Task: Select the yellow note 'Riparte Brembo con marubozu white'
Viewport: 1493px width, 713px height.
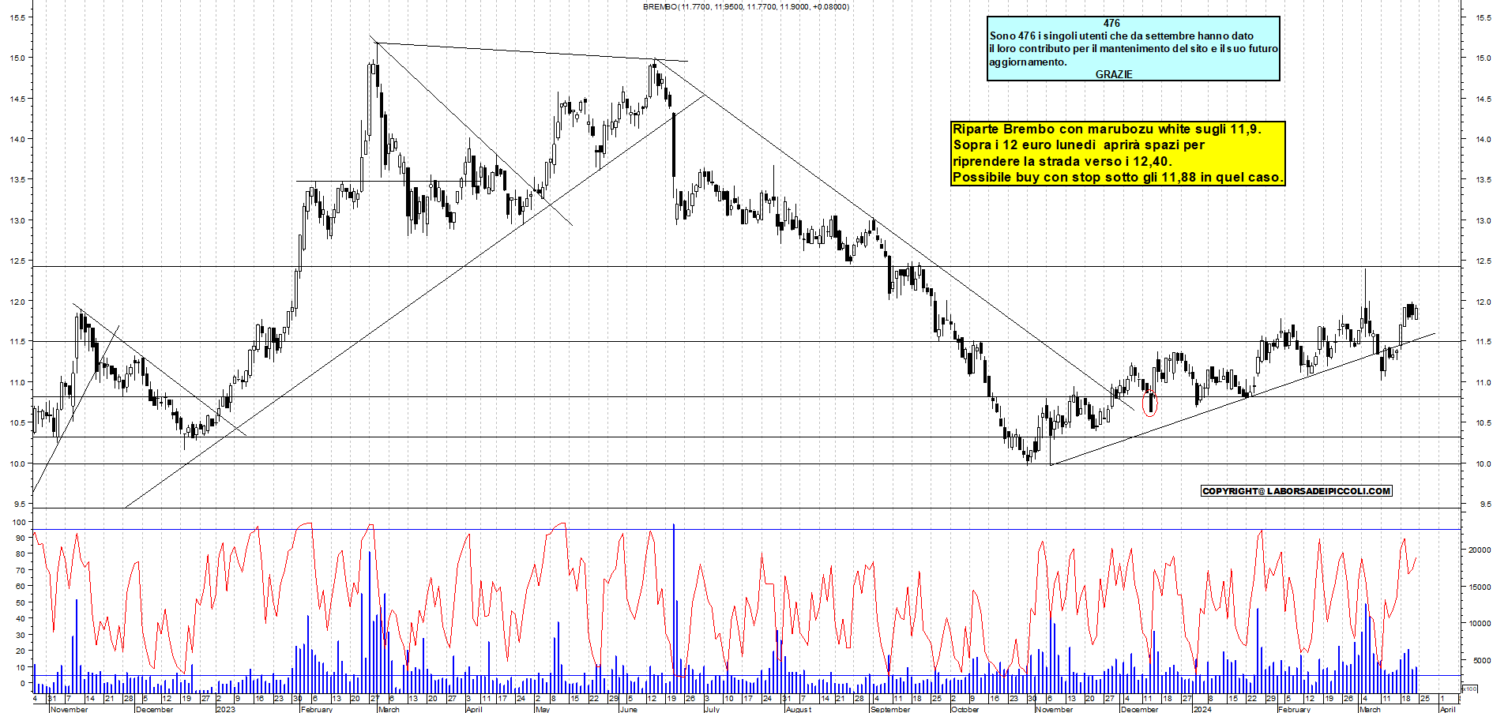Action: 1118,153
